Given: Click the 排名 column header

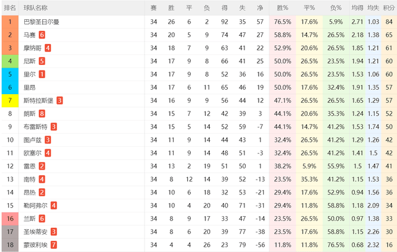Looking at the screenshot, I should click(x=11, y=8).
